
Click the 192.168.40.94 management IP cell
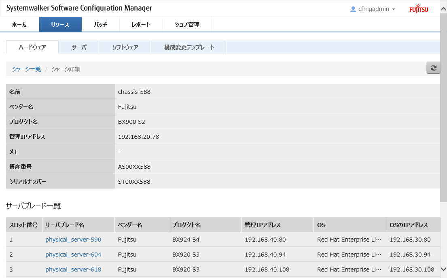click(265, 255)
